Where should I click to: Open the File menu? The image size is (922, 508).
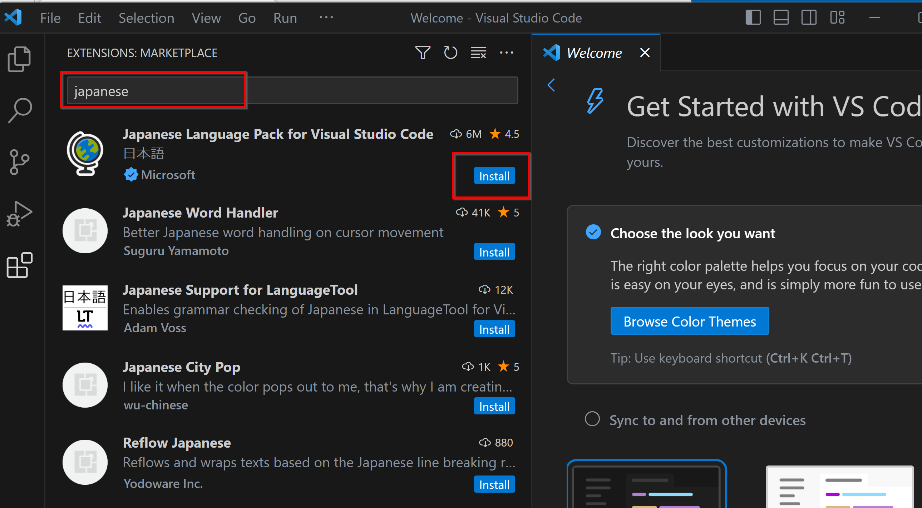(x=50, y=18)
